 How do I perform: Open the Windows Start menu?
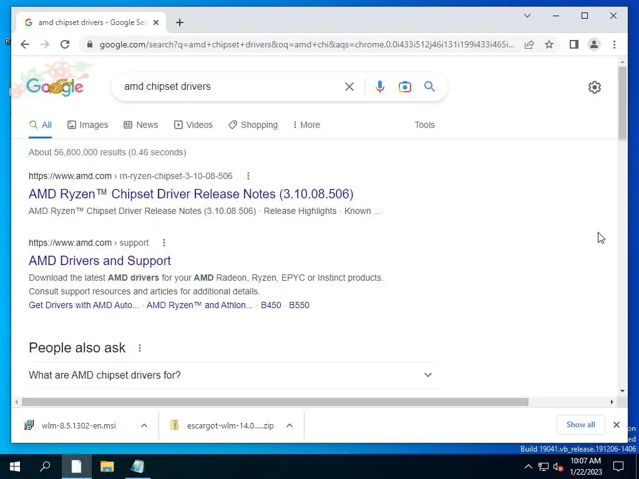(x=15, y=467)
